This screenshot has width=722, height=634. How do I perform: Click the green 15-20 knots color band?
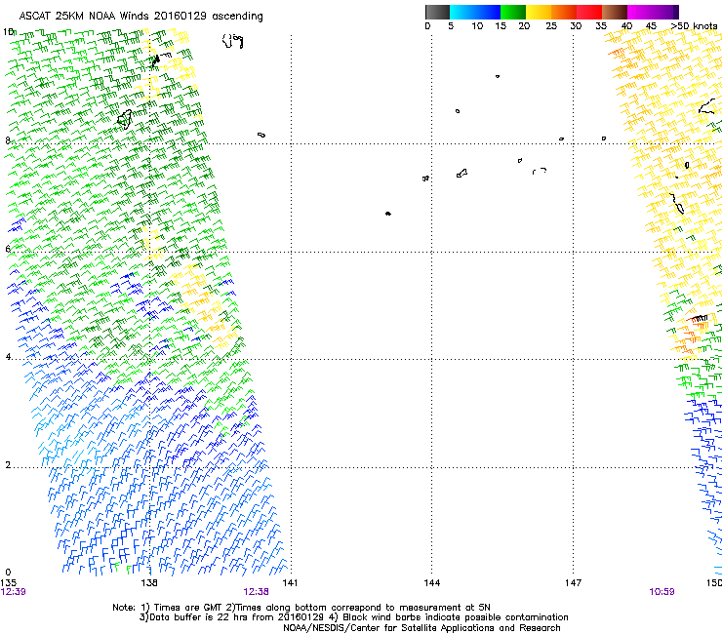[513, 12]
